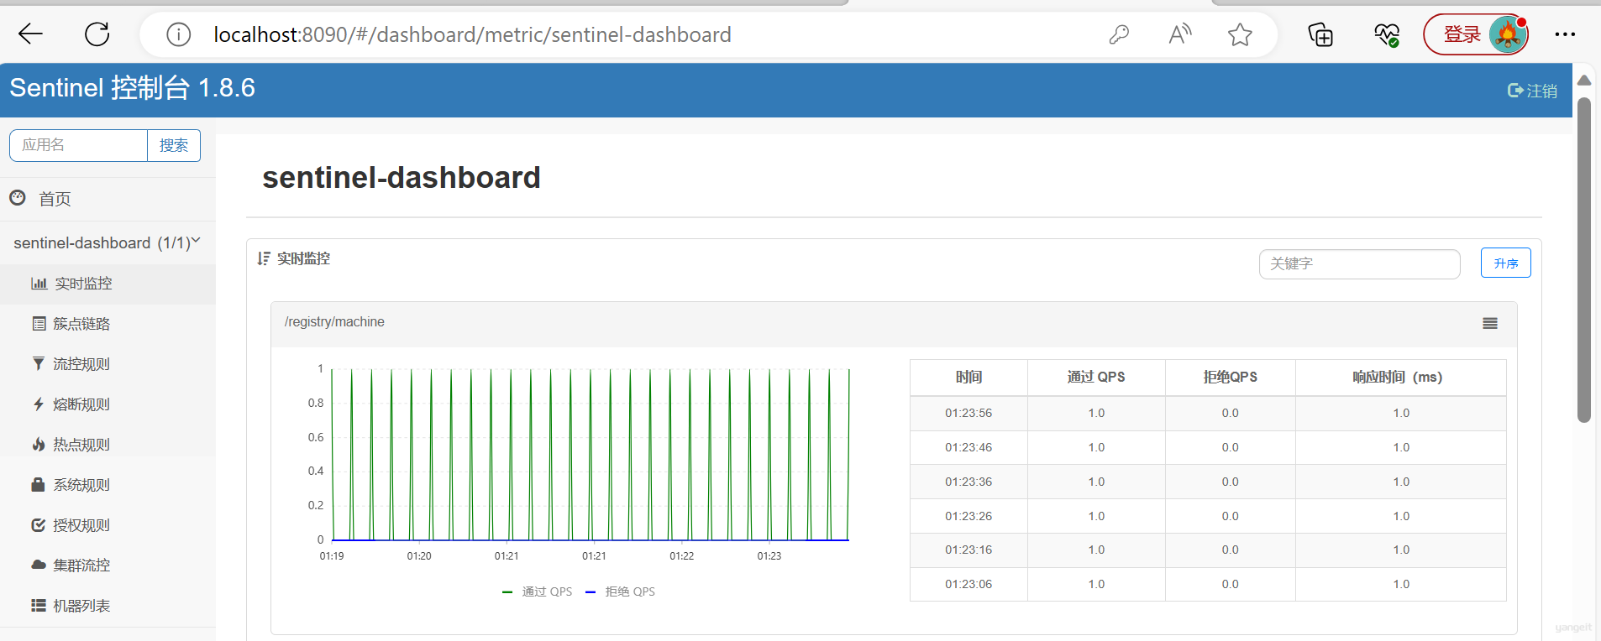This screenshot has height=641, width=1601.
Task: Click the cloud icon beside 集群流控
Action: (38, 565)
